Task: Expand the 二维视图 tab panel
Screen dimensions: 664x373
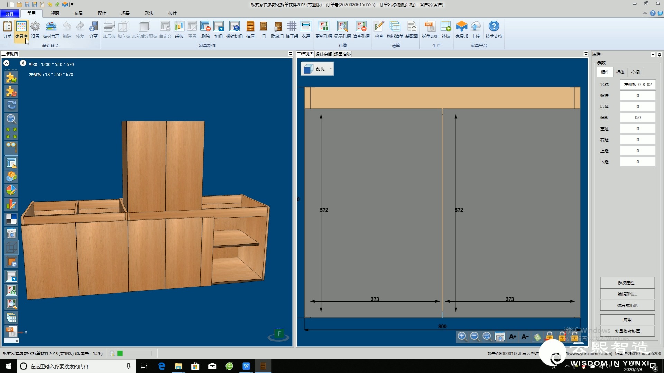Action: 585,54
